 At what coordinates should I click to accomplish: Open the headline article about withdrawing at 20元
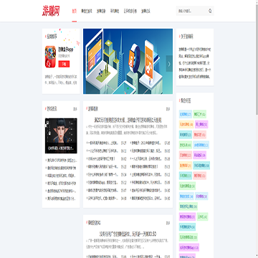point(128,120)
